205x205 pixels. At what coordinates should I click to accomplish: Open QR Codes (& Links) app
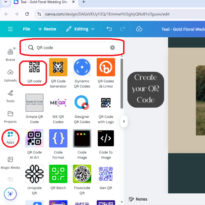click(x=106, y=71)
